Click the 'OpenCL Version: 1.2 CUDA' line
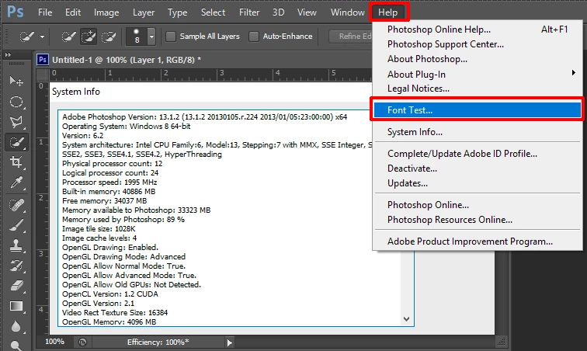This screenshot has width=587, height=351. (110, 294)
